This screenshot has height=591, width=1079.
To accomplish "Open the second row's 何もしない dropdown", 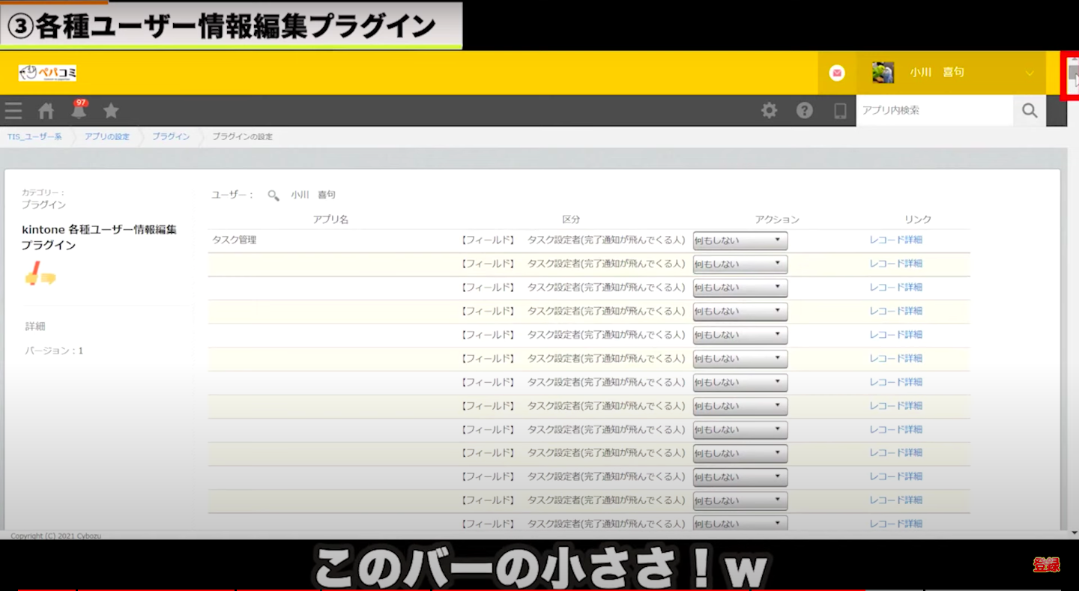I will click(740, 264).
